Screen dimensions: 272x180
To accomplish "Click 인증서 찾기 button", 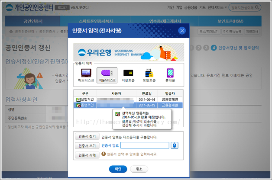I will tap(87, 136).
